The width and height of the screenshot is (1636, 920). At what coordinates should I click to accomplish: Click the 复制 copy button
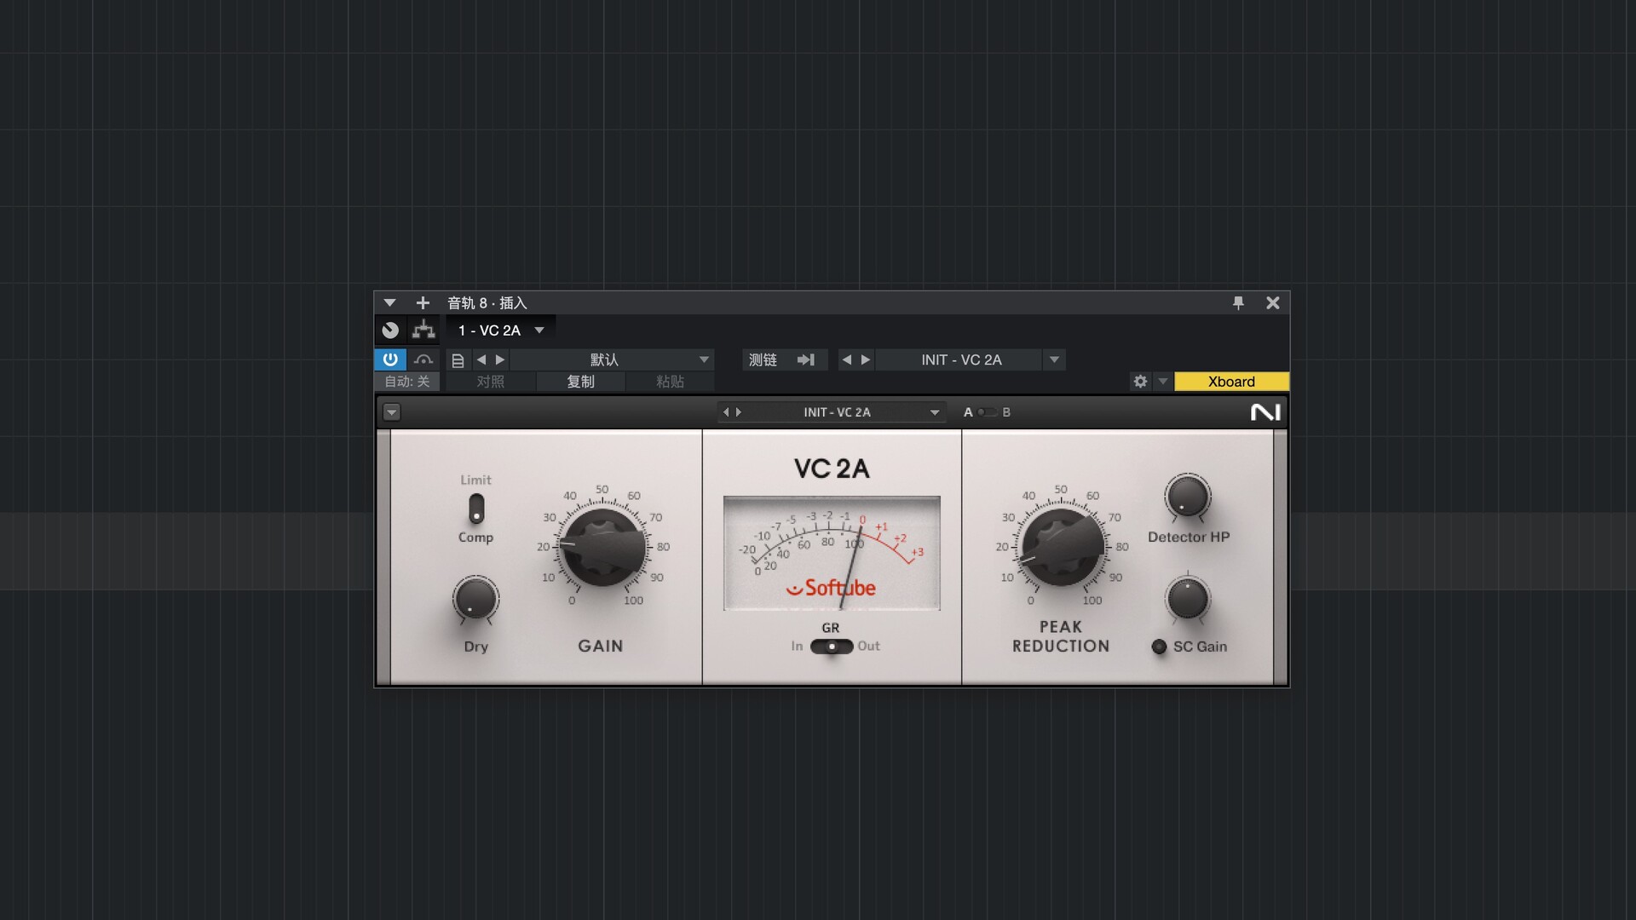[x=580, y=382]
